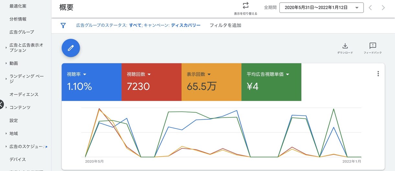Open 分析情報 in the sidebar
The width and height of the screenshot is (395, 171).
(x=18, y=19)
